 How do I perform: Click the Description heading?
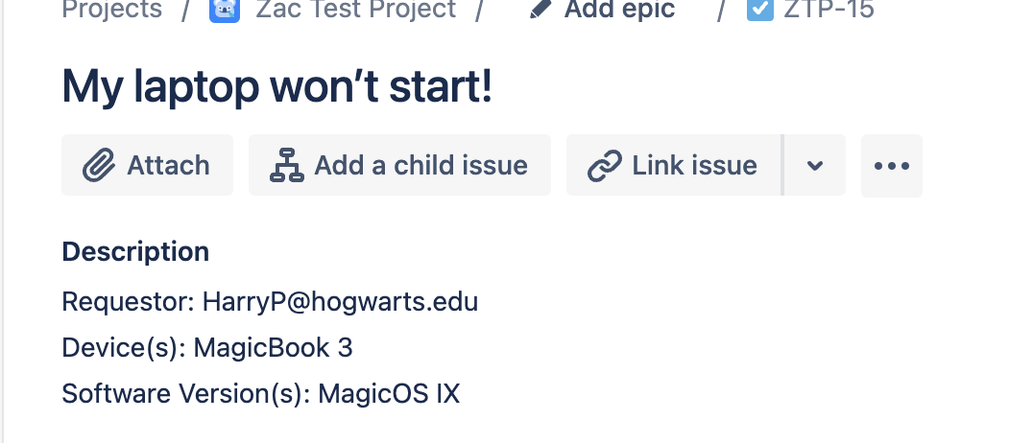tap(135, 251)
